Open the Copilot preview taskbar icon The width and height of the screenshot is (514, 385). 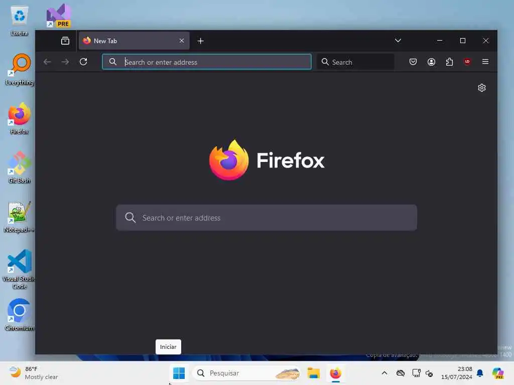point(498,373)
